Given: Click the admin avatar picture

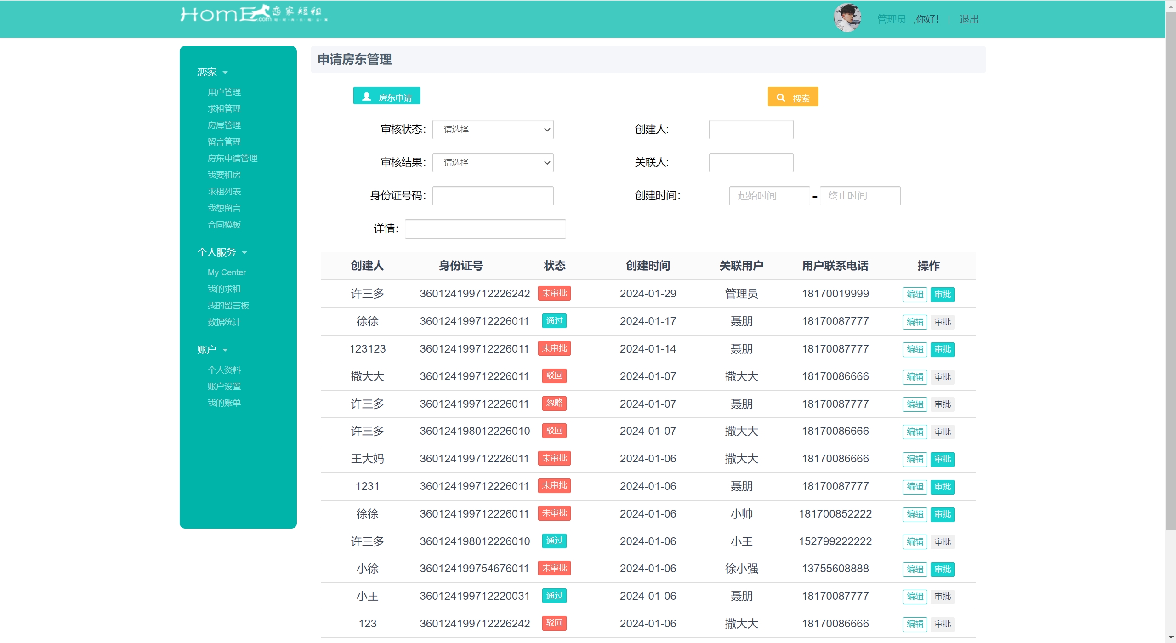Looking at the screenshot, I should coord(847,18).
